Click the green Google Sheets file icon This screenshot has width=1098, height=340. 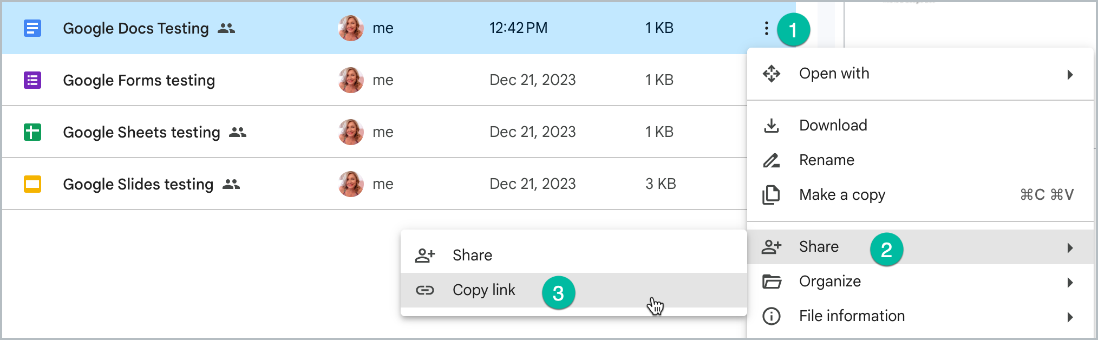(32, 132)
